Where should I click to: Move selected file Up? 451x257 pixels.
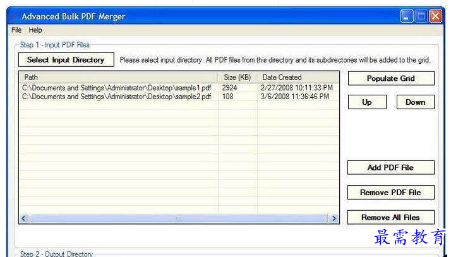pos(367,102)
